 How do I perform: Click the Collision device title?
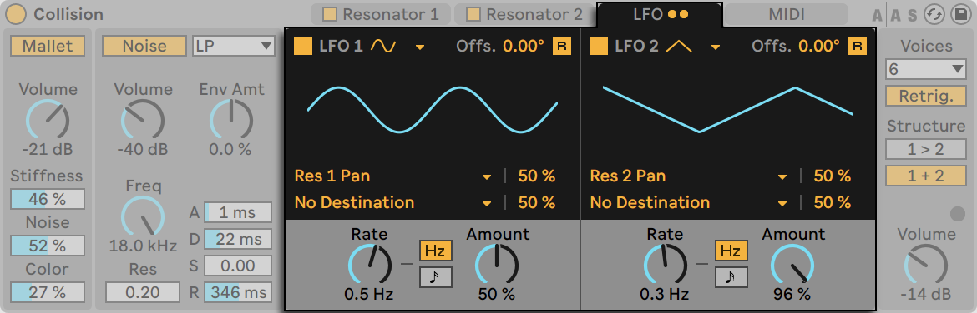[x=68, y=14]
